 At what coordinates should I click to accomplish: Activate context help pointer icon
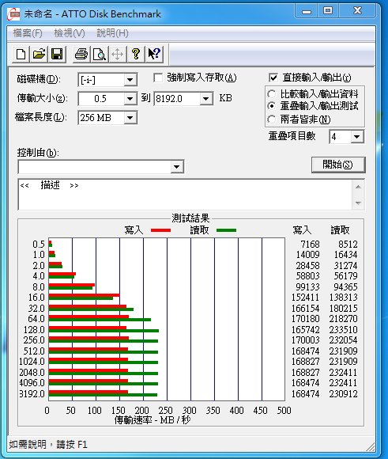pyautogui.click(x=154, y=54)
